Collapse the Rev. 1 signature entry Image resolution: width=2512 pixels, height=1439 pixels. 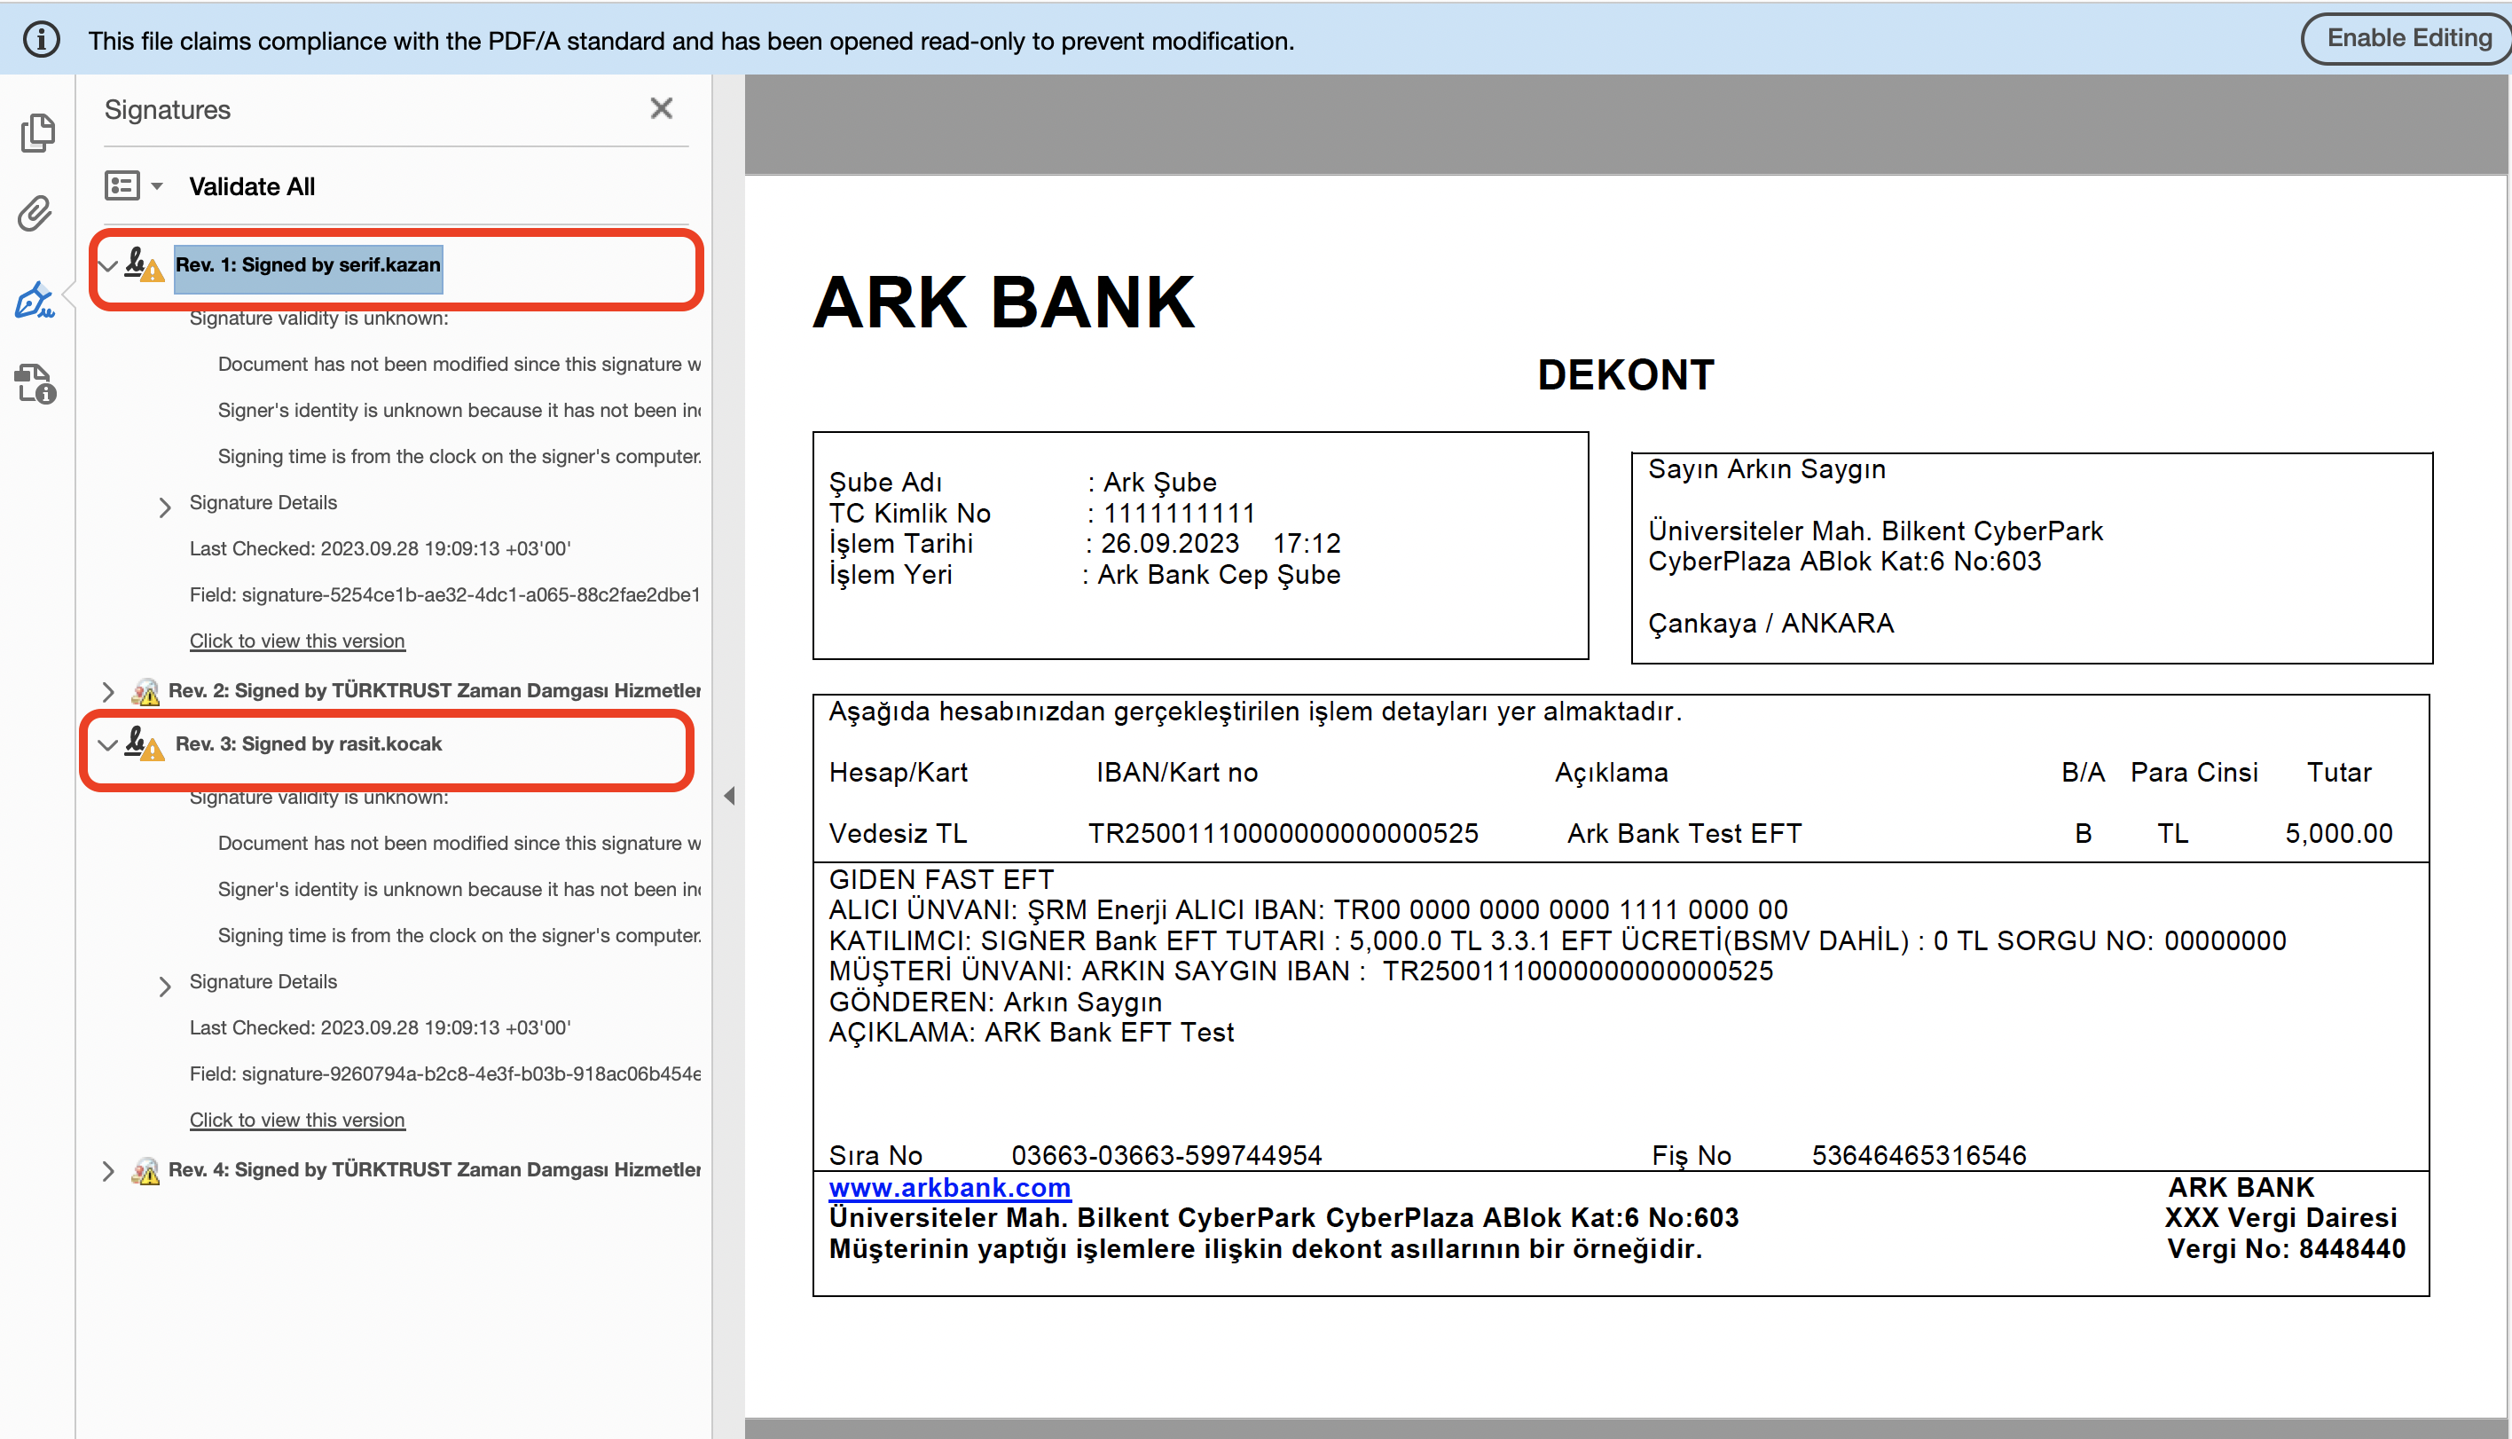tap(109, 265)
